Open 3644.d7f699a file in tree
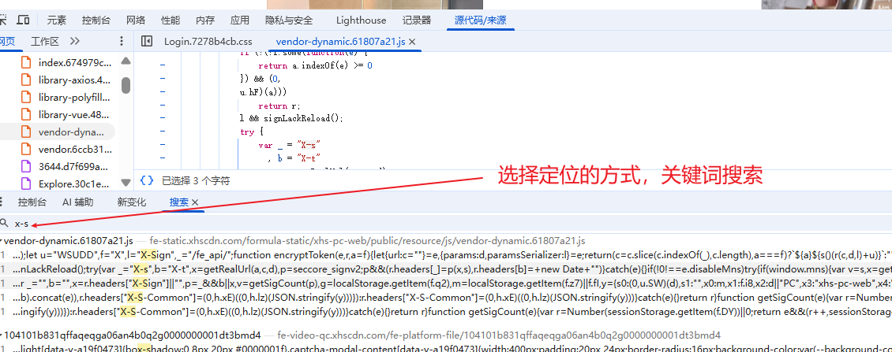This screenshot has height=352, width=892. (73, 167)
